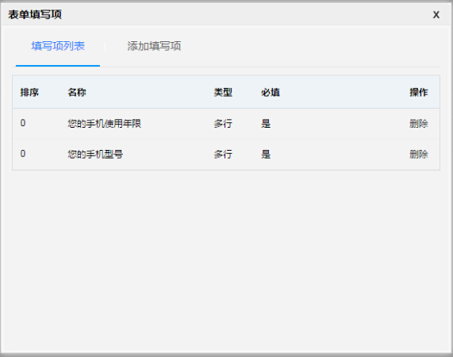Screen dimensions: 453x357
Task: Click the 排序 column header
Action: tap(29, 93)
